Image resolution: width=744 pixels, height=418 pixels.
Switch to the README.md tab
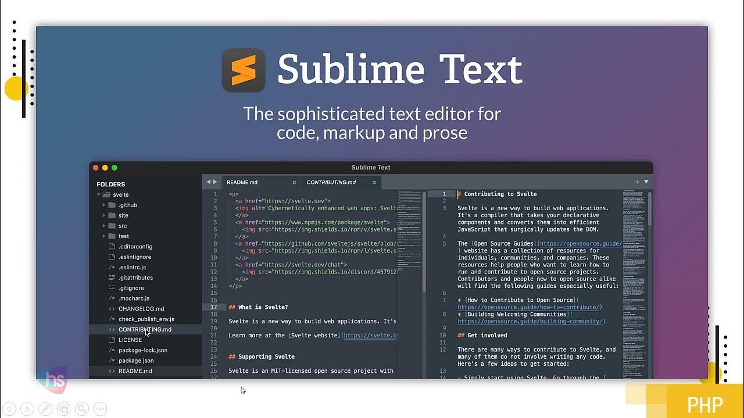pyautogui.click(x=261, y=182)
